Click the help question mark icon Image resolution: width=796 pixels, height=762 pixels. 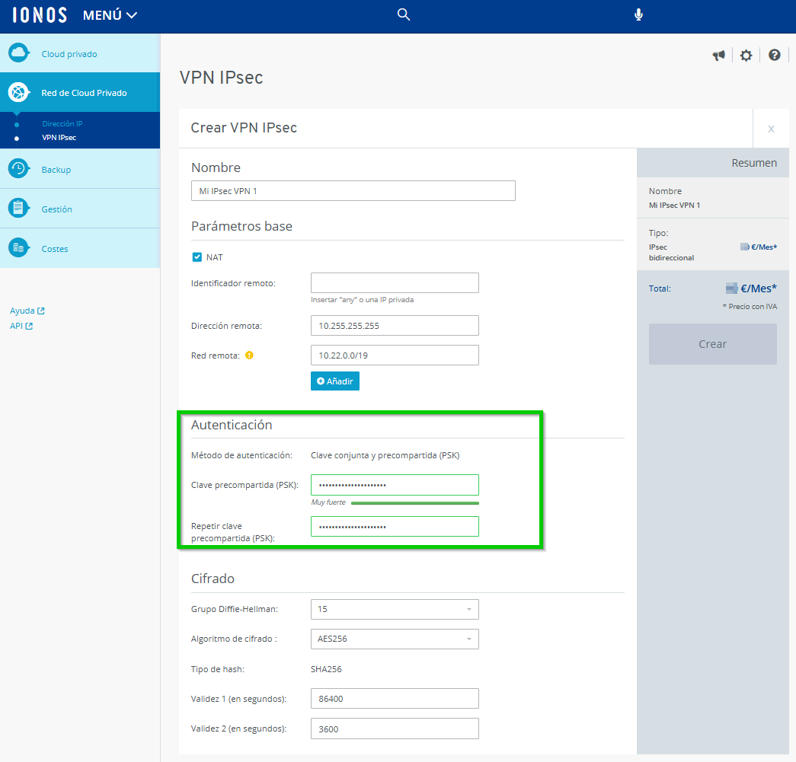click(x=774, y=55)
